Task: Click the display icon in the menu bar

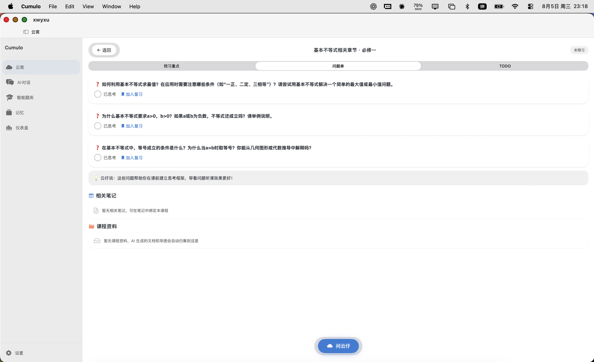Action: pyautogui.click(x=435, y=6)
